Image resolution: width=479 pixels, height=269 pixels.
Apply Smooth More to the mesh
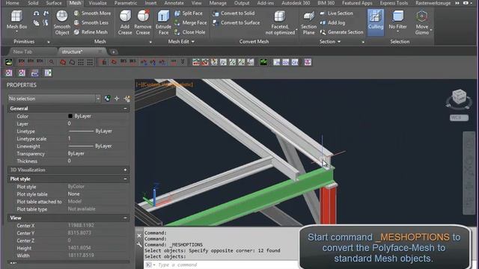coord(92,13)
